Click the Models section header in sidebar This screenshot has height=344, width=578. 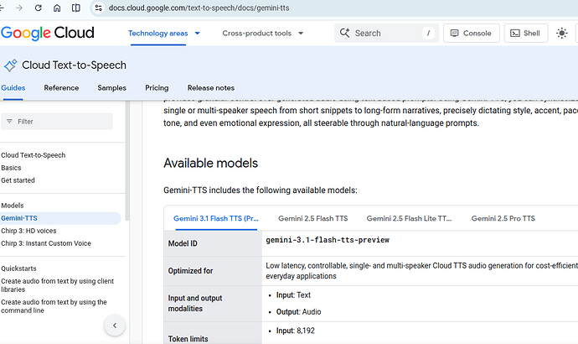pyautogui.click(x=13, y=206)
